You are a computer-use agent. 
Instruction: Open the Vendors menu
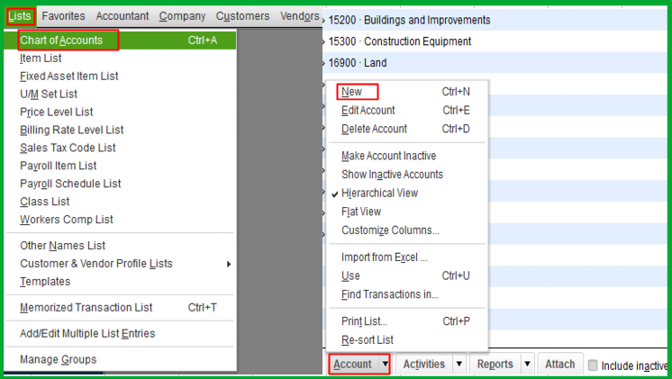(300, 16)
